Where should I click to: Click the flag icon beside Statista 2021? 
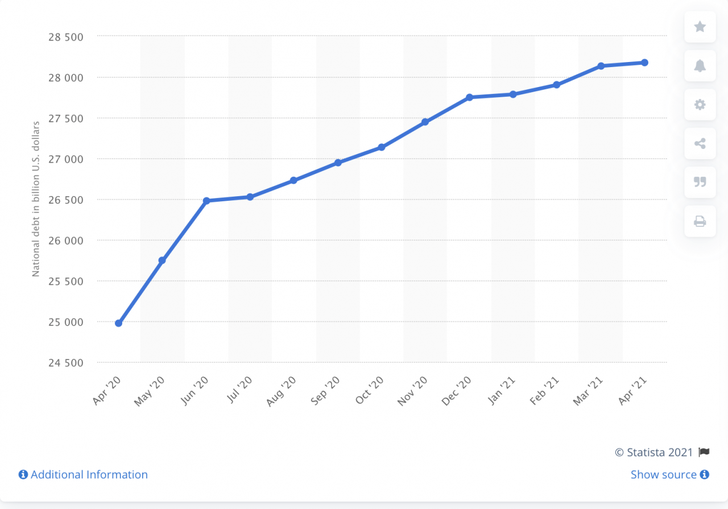(704, 452)
